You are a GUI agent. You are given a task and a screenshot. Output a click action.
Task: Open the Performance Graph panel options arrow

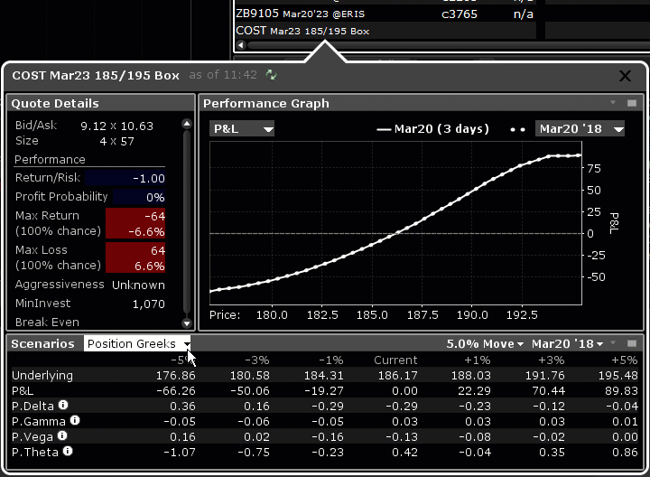(x=613, y=103)
